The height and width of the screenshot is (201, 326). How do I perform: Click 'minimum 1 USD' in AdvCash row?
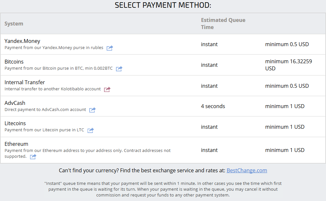click(x=285, y=106)
